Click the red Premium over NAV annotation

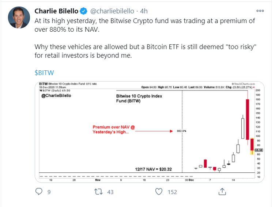pos(113,129)
